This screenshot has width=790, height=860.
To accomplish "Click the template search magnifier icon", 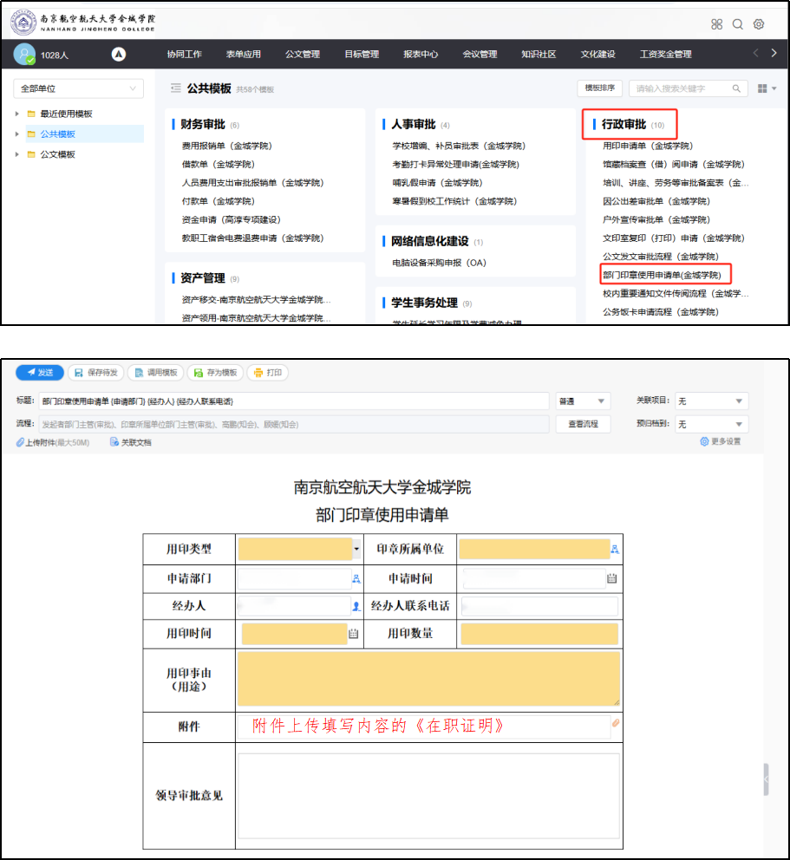I will [x=736, y=88].
